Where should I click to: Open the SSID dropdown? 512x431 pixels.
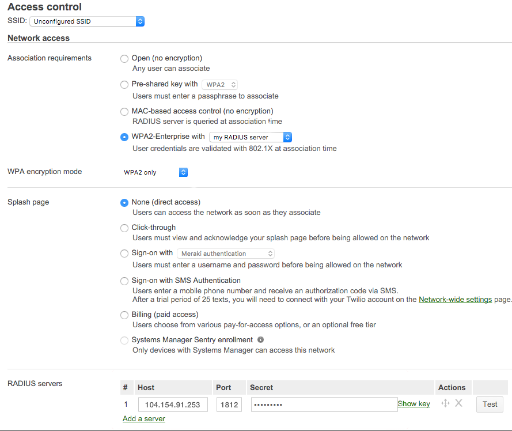tap(86, 21)
